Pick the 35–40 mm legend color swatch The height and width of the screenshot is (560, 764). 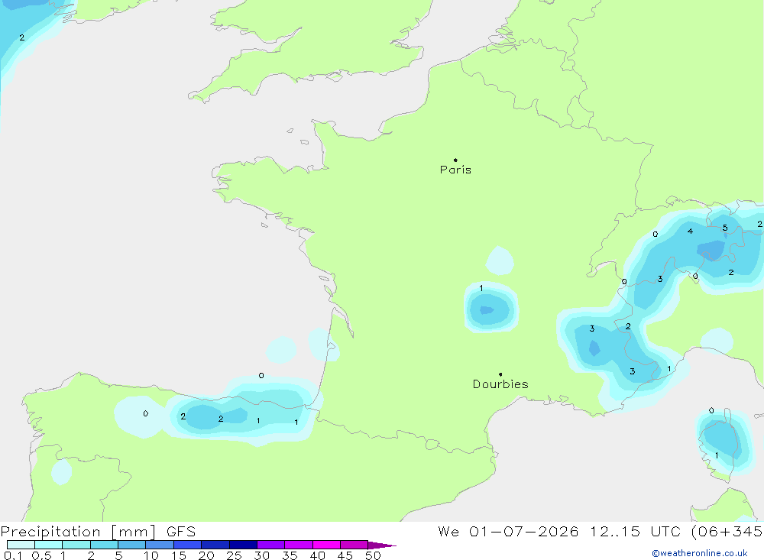(x=298, y=545)
